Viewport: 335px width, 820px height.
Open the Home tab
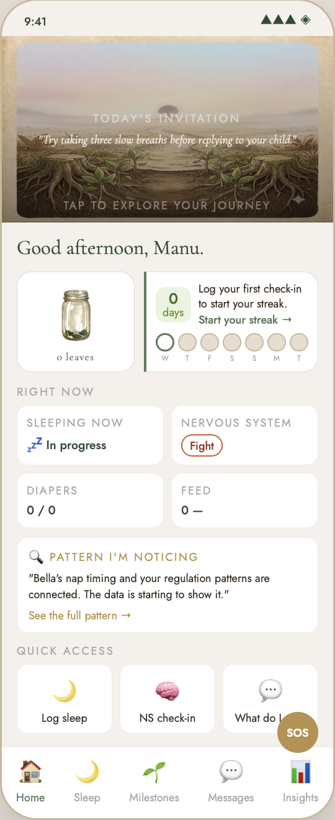(x=30, y=781)
